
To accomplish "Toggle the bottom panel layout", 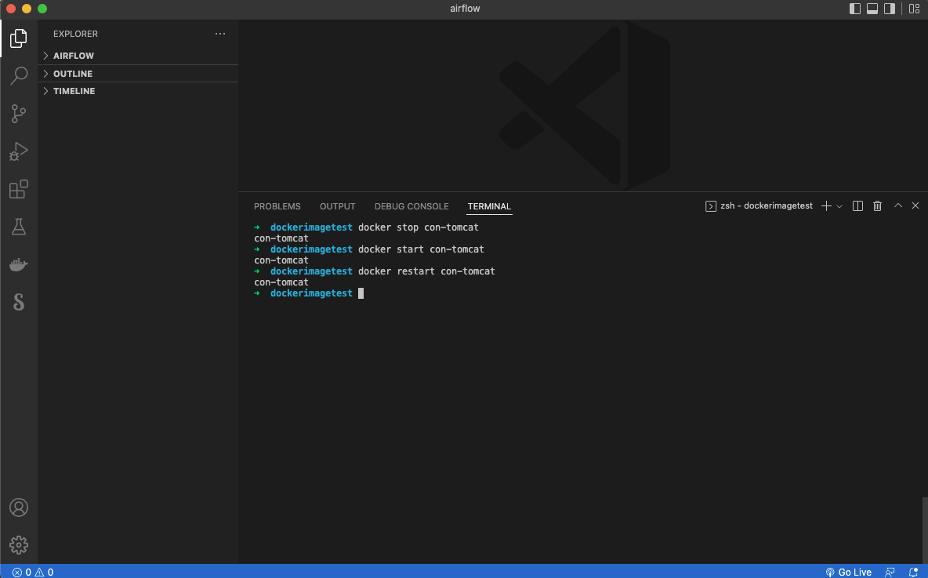I will pos(872,9).
